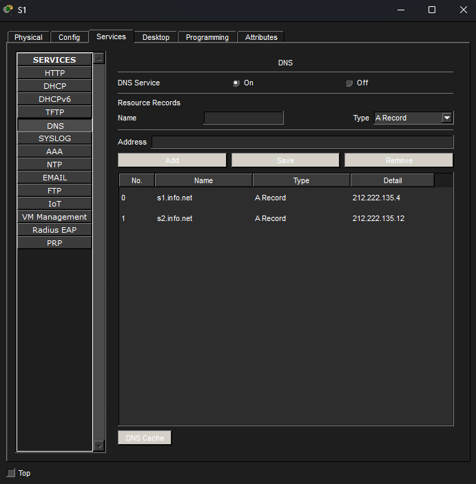Turn DNS Service Off

point(349,83)
